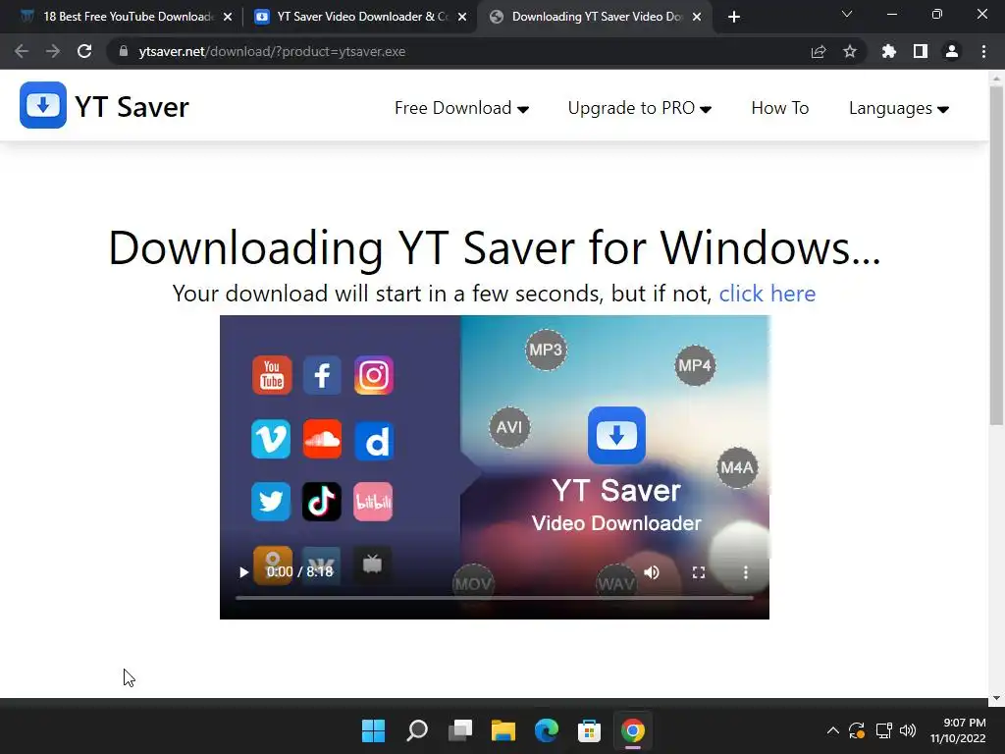Open a new tab with plus button

click(734, 17)
